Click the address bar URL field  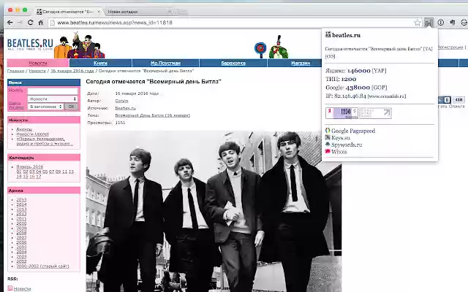click(x=233, y=23)
